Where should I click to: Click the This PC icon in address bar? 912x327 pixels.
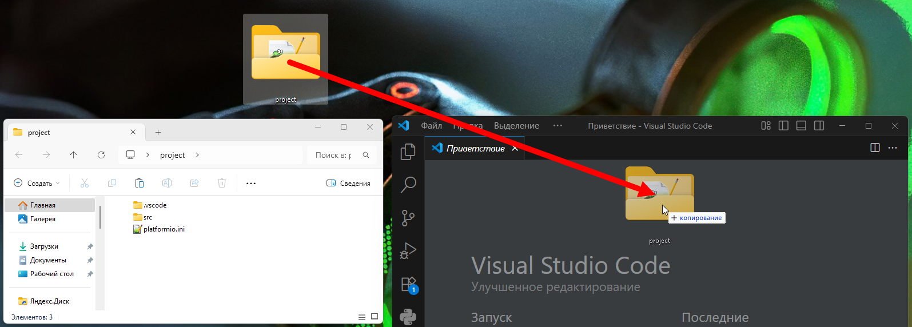130,155
